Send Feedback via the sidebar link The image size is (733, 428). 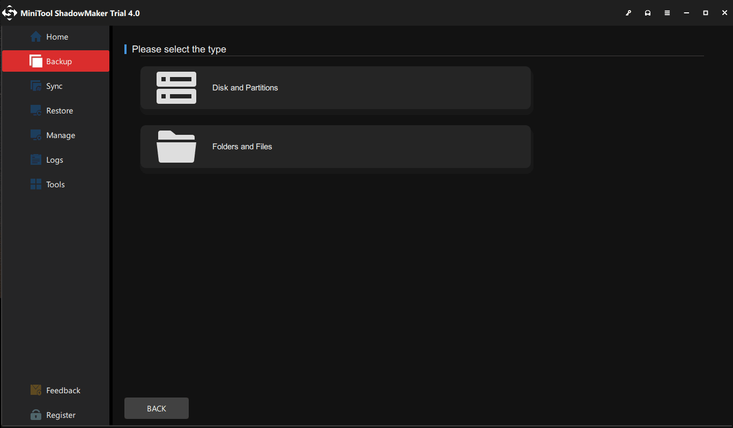(x=55, y=390)
